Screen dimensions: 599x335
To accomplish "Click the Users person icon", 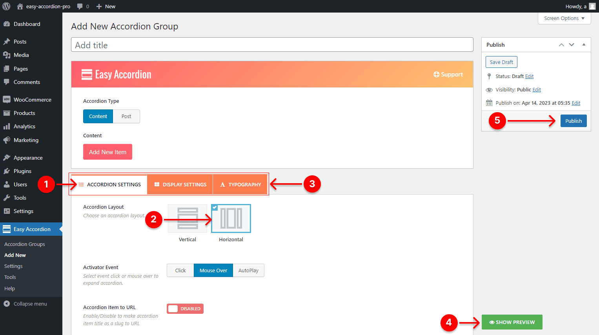I will click(x=7, y=184).
